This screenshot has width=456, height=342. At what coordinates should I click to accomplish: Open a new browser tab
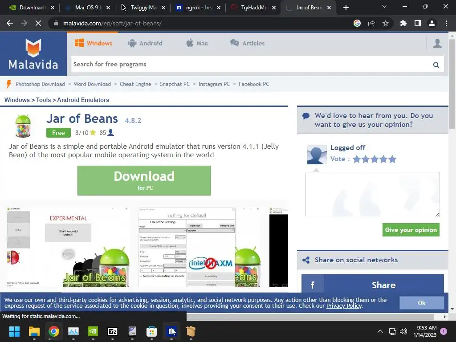tap(346, 8)
